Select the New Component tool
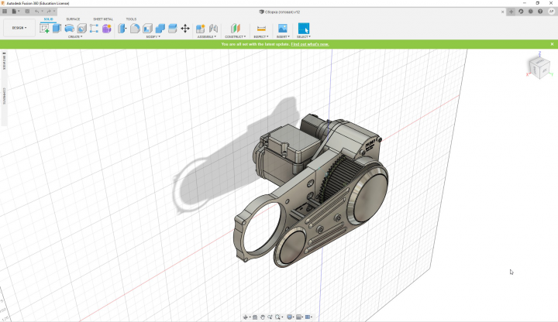Image resolution: width=558 pixels, height=322 pixels. [x=201, y=29]
